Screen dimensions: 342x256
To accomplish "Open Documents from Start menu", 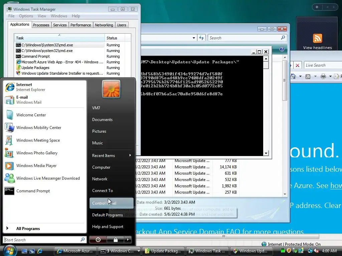I will click(x=111, y=120).
